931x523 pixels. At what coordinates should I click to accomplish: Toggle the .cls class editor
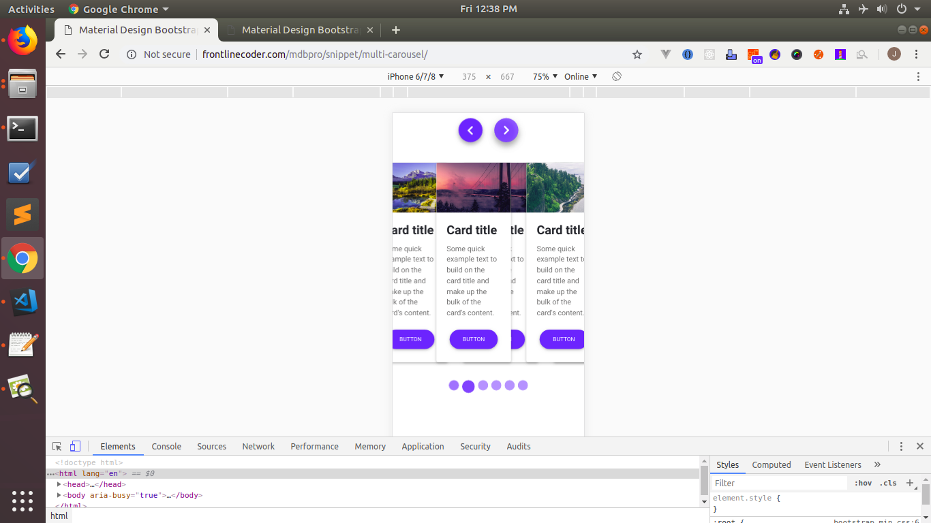pyautogui.click(x=888, y=484)
